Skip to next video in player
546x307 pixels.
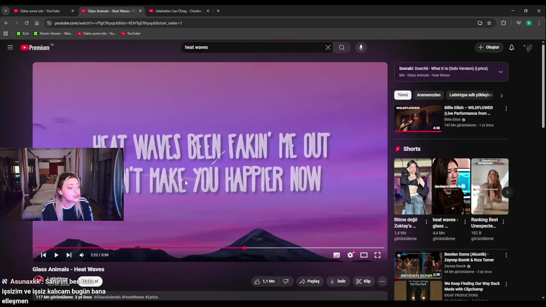(69, 255)
